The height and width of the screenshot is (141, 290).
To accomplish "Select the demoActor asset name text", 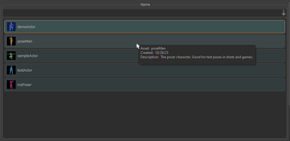I will 26,27.
